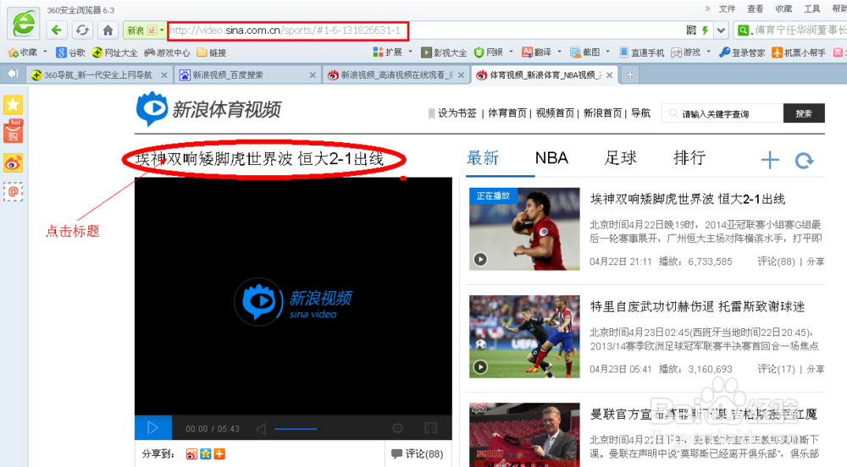Click the 直通手机 toolbar item
Viewport: 847px width, 467px height.
pos(642,52)
